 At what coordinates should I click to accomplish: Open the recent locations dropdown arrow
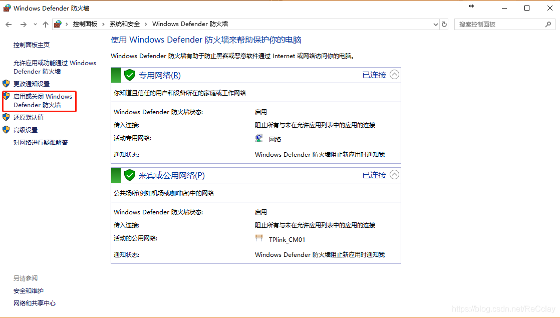35,24
